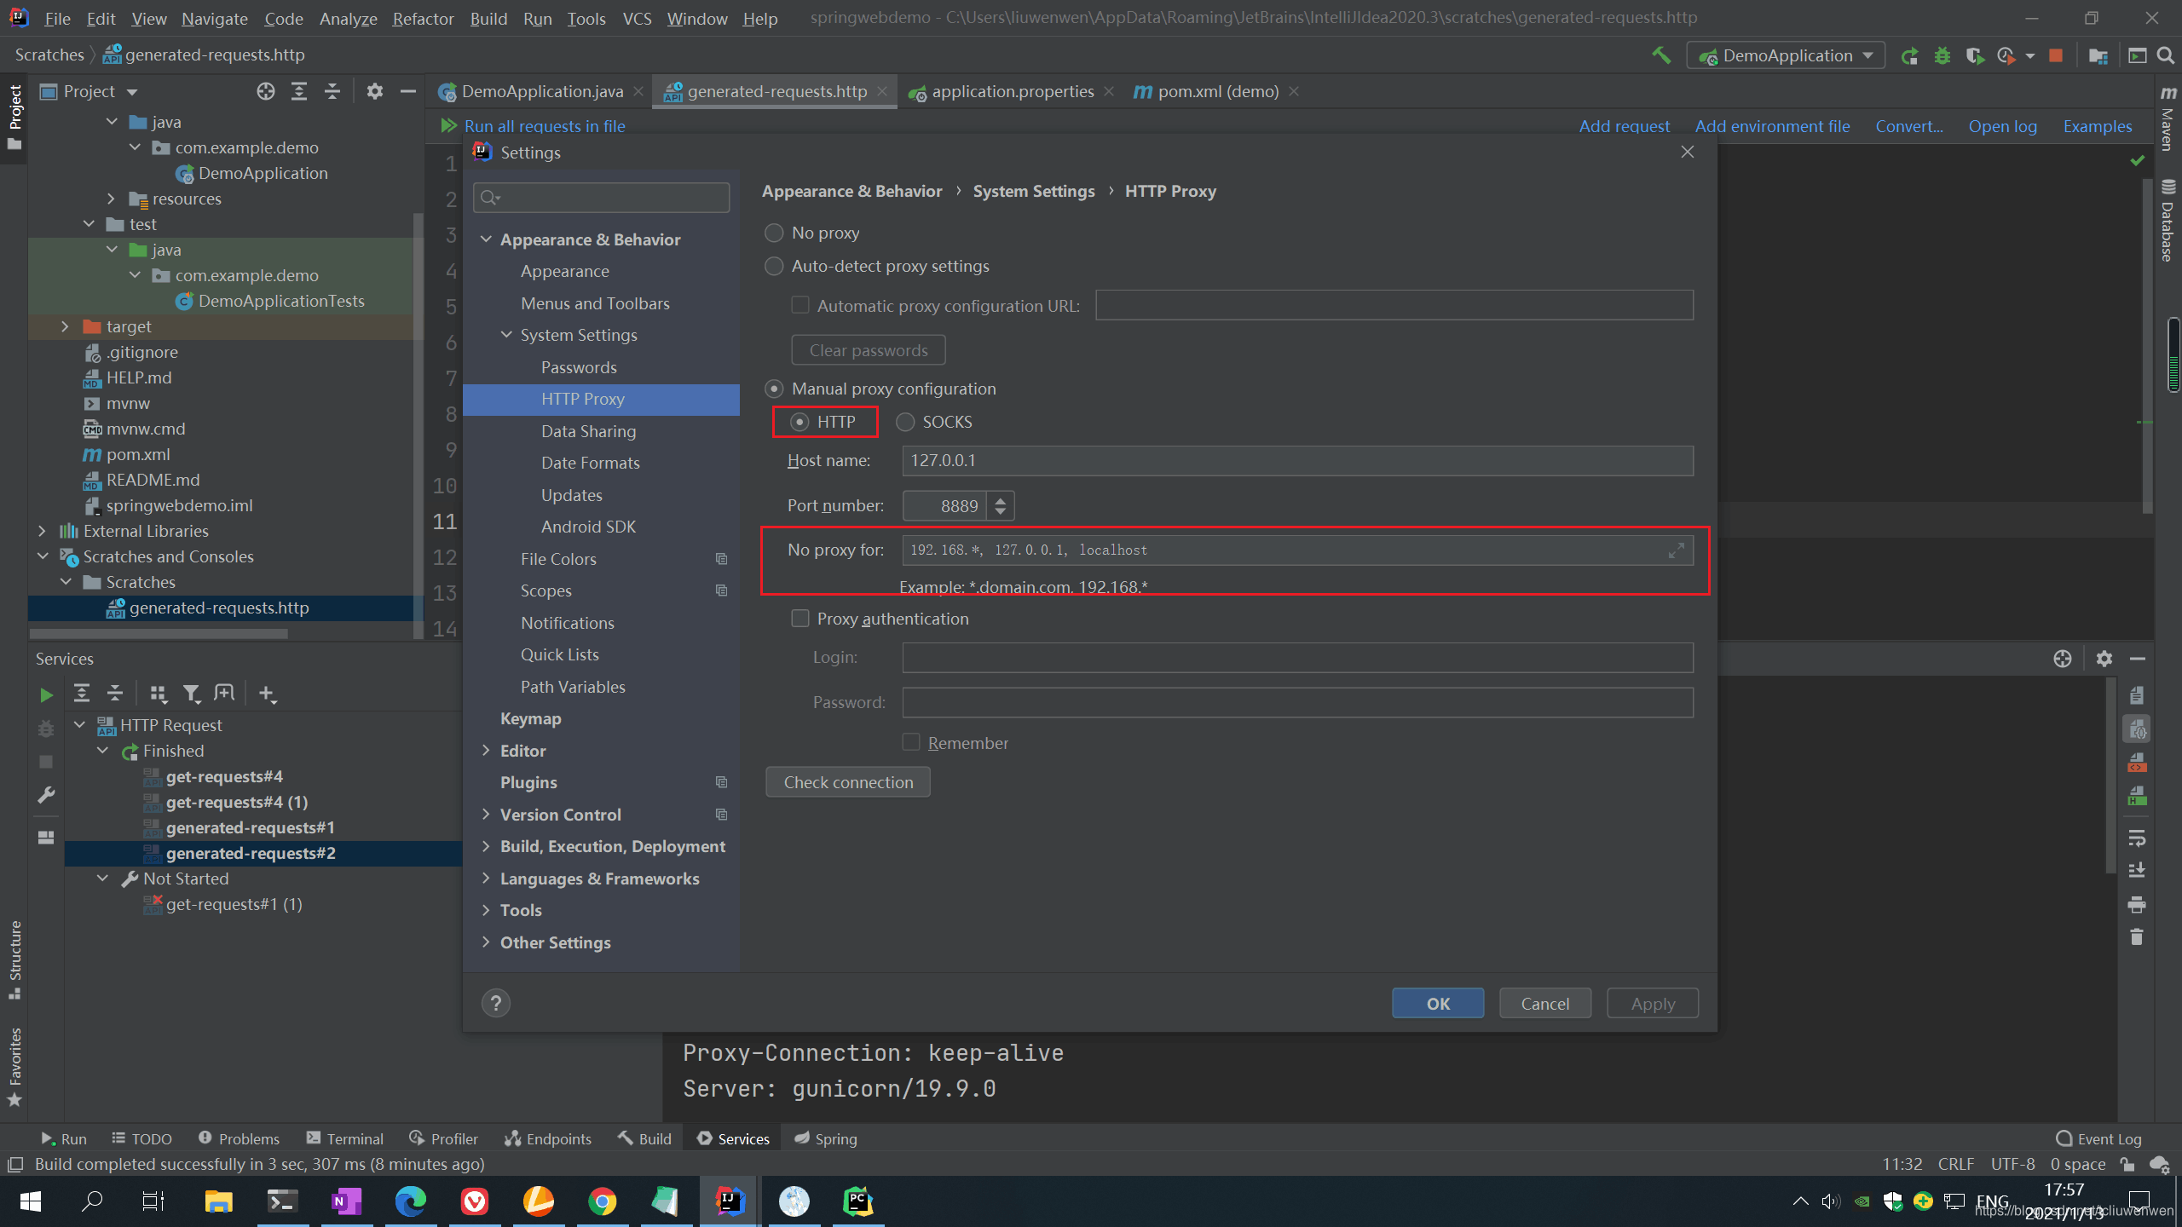Screen dimensions: 2182x1227
Task: Tick the Remember password checkbox
Action: (x=911, y=742)
